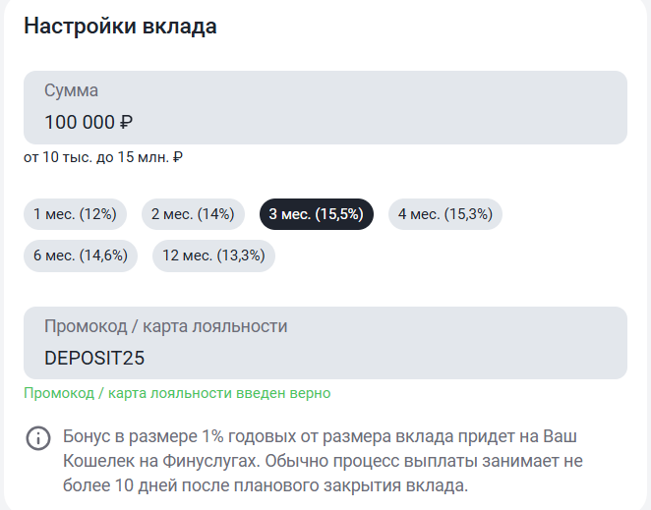
Task: Click the green promo code success message
Action: pyautogui.click(x=177, y=393)
